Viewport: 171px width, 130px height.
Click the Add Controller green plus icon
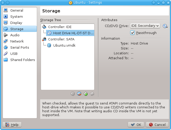[85, 94]
